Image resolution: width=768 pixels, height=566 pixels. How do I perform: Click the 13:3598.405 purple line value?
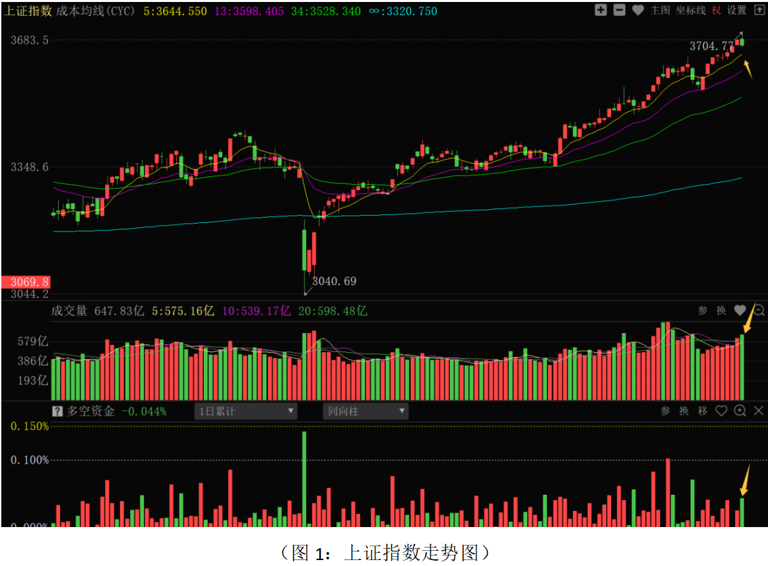click(x=249, y=11)
